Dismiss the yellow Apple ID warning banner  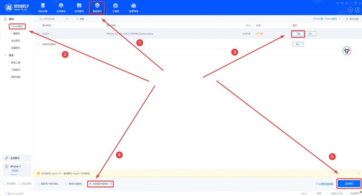tap(359, 173)
